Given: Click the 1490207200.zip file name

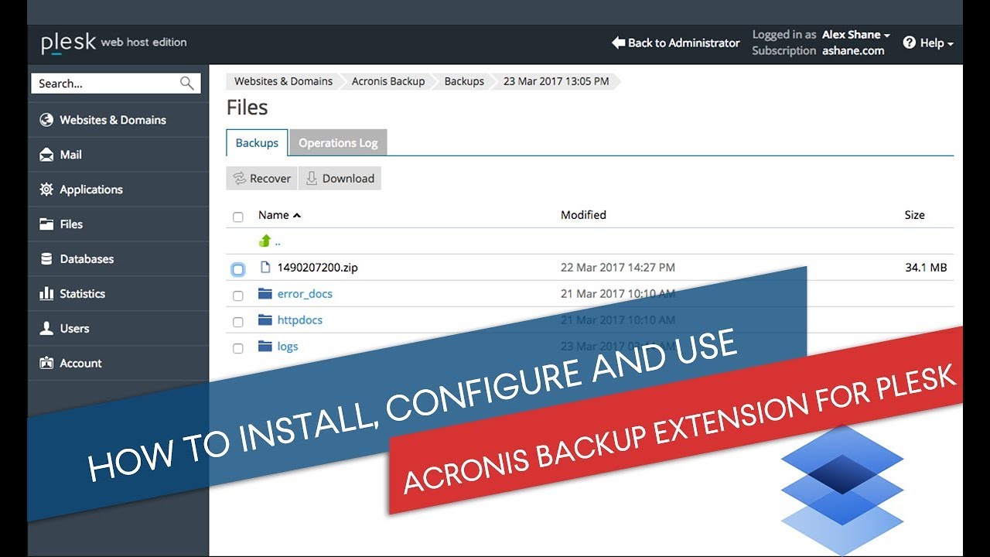Looking at the screenshot, I should (317, 268).
